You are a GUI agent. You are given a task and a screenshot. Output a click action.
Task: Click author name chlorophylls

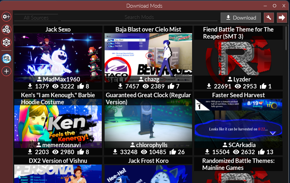(x=152, y=145)
